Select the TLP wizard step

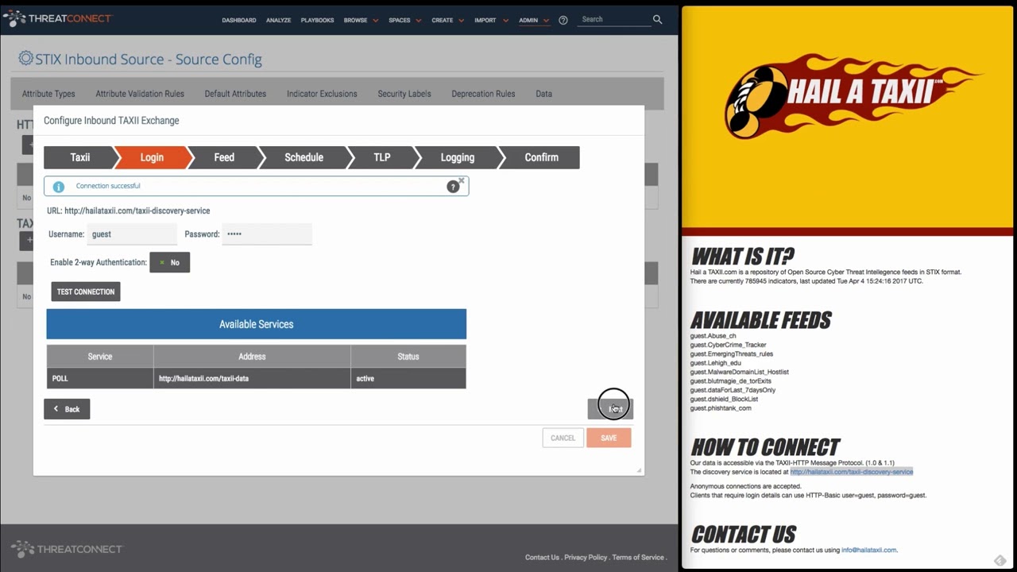point(382,157)
